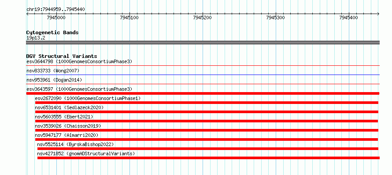The image size is (392, 175).
Task: Select the red nsv5947177 variant bar
Action: (207, 139)
